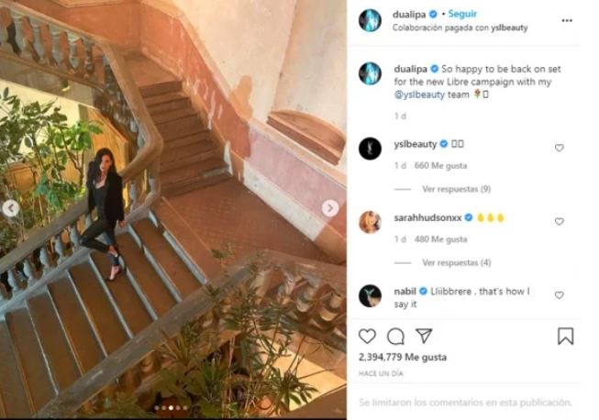599x420 pixels.
Task: Like yslbeauty's comment with heart
Action: point(560,148)
